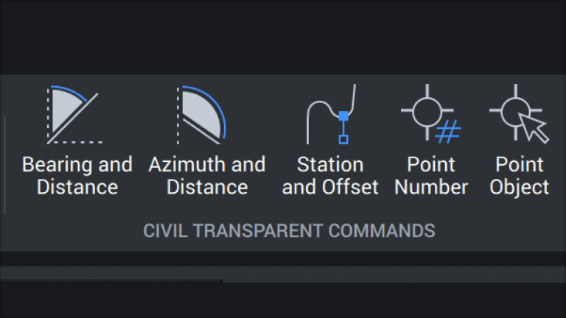Viewport: 566px width, 318px height.
Task: Click the vertical panel separator left of Bearing
Action: [4, 165]
